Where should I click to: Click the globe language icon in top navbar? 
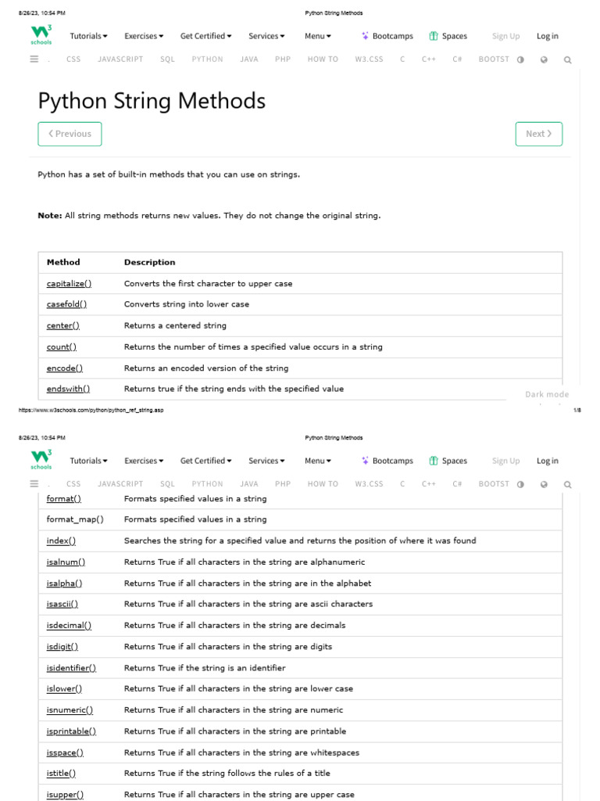coord(544,59)
